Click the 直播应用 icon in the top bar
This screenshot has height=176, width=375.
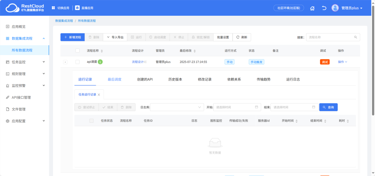coord(77,8)
